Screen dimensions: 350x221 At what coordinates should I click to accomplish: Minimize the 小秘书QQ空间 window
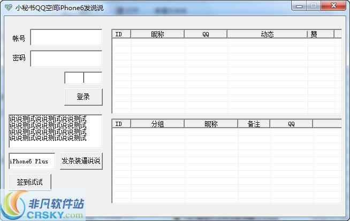(299, 6)
